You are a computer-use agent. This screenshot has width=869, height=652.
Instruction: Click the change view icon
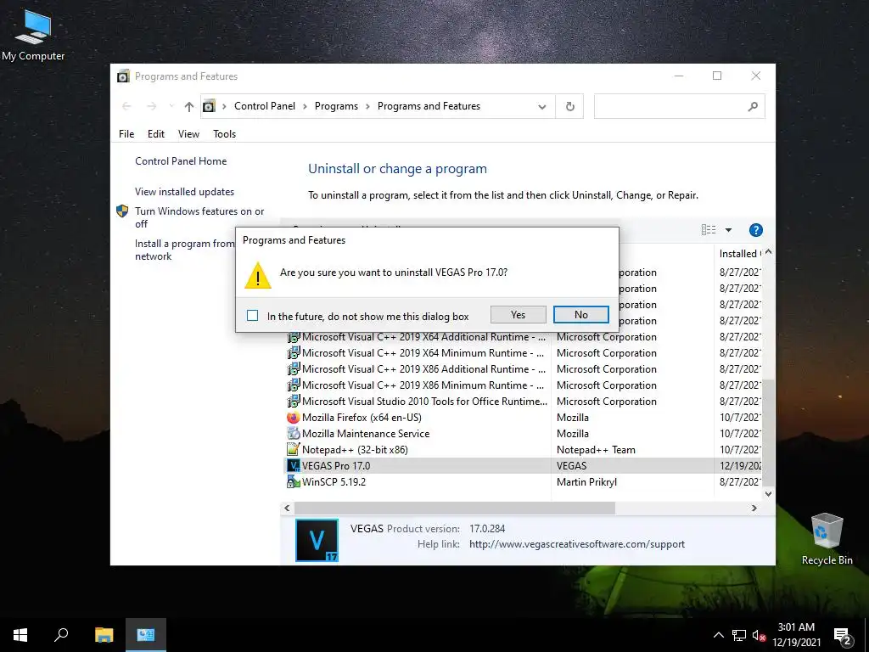[709, 229]
